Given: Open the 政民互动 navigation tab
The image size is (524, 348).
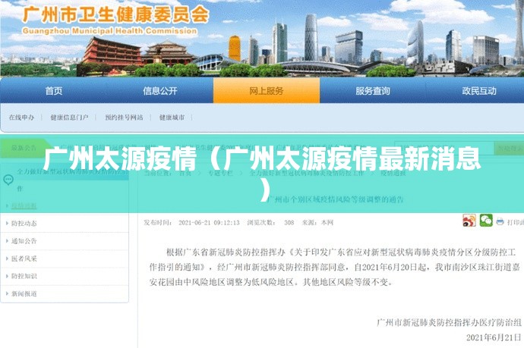Looking at the screenshot, I should pyautogui.click(x=478, y=91).
